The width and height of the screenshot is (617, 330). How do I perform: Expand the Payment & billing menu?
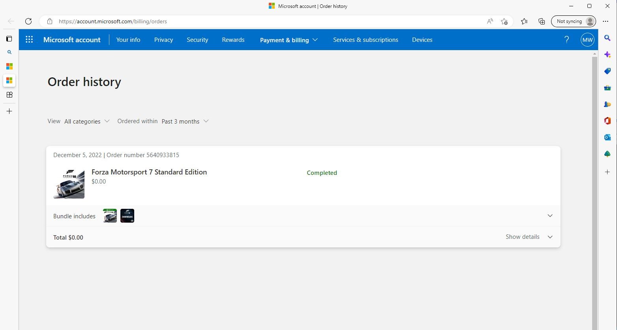289,40
